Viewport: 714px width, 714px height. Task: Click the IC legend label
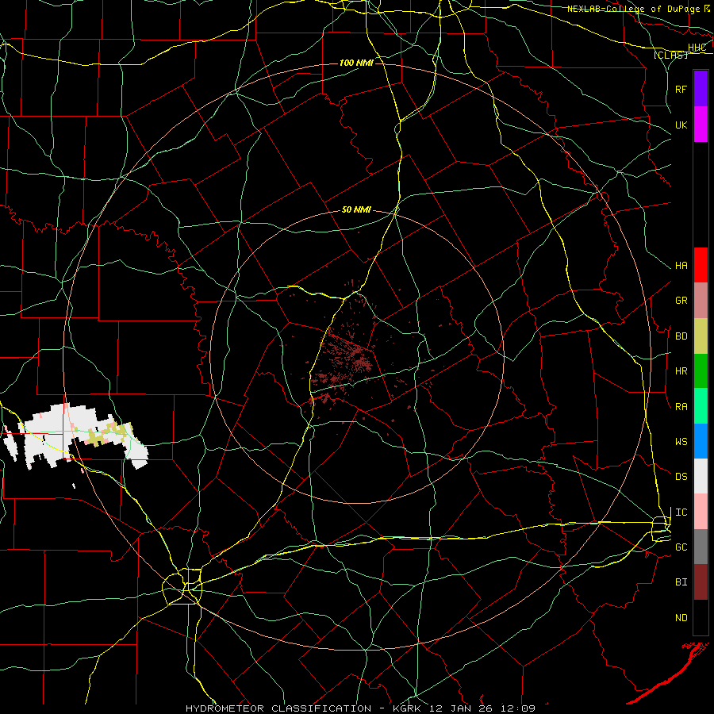(x=681, y=512)
